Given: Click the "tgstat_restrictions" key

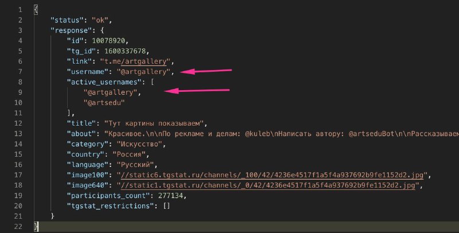Looking at the screenshot, I should (x=110, y=206).
